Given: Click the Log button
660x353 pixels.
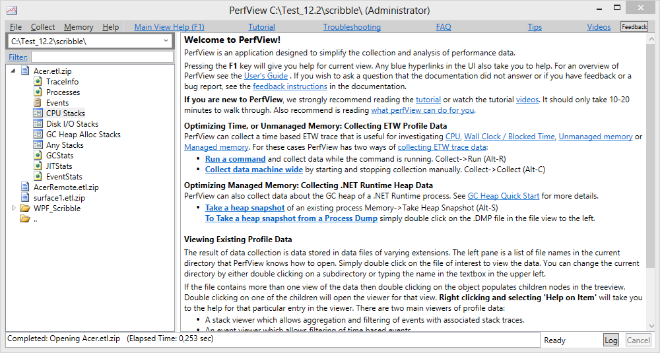Looking at the screenshot, I should point(611,340).
